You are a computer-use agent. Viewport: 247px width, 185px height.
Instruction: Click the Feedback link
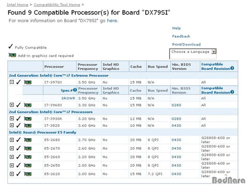pos(181,36)
